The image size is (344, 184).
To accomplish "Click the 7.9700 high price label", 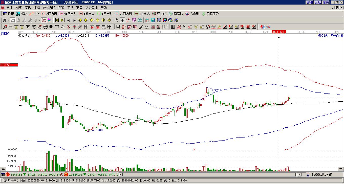I will point(216,90).
